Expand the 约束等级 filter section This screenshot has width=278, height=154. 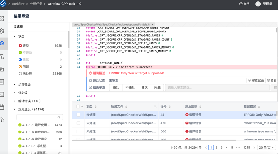tap(14, 85)
